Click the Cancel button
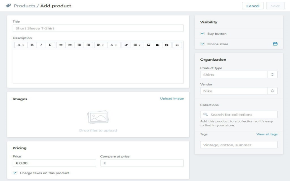This screenshot has width=290, height=181. click(253, 6)
